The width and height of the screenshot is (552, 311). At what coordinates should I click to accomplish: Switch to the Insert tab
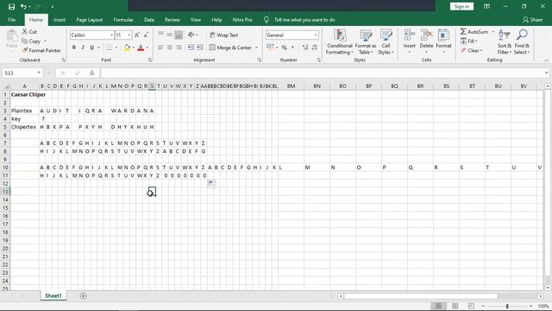pyautogui.click(x=60, y=20)
